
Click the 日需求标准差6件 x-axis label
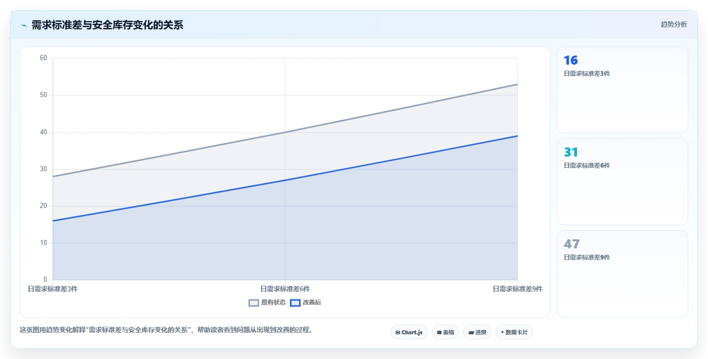pyautogui.click(x=285, y=289)
